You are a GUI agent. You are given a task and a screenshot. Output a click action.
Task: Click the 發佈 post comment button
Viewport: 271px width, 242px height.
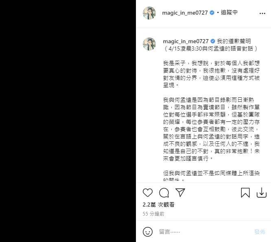coord(260,232)
